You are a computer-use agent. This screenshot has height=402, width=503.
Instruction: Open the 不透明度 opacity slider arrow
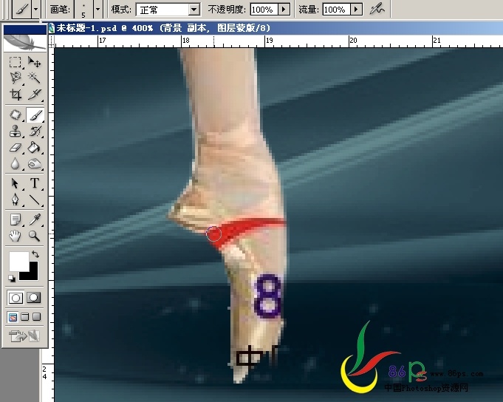click(x=284, y=10)
